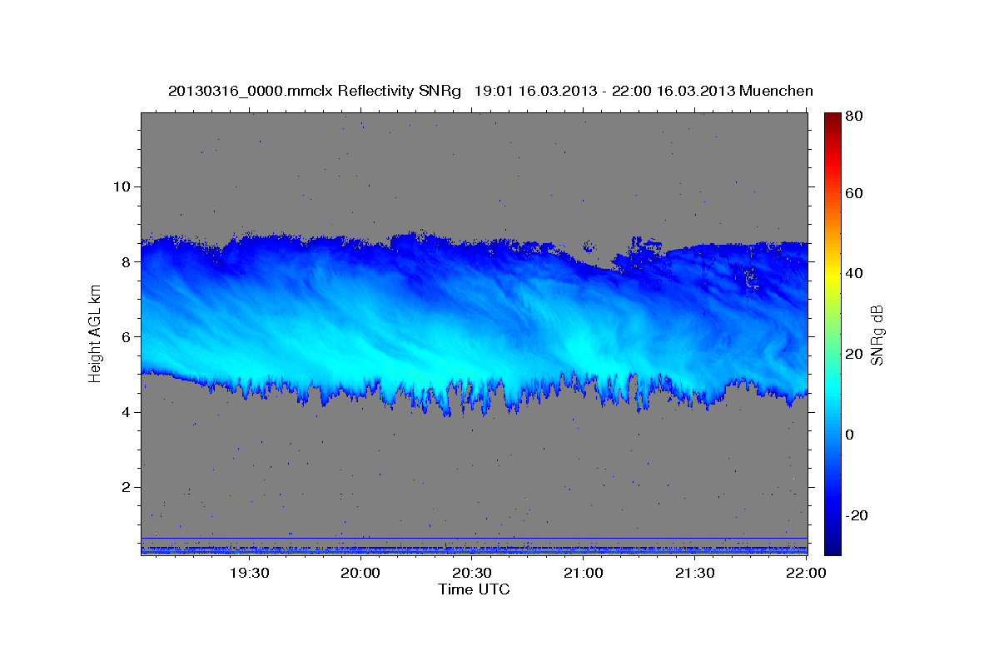Click the colorbar tick value 20
This screenshot has width=999, height=666.
coord(855,354)
